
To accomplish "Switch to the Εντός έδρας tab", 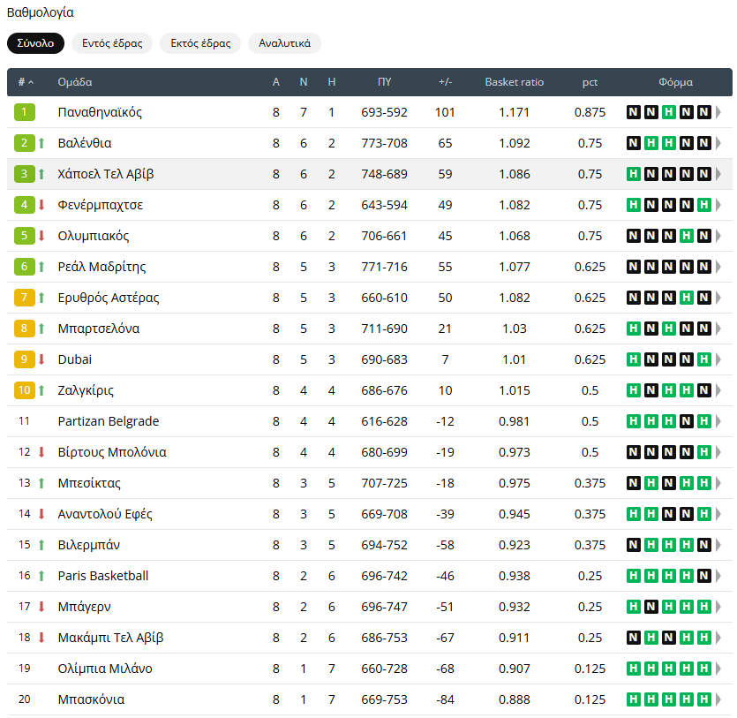I will point(112,43).
